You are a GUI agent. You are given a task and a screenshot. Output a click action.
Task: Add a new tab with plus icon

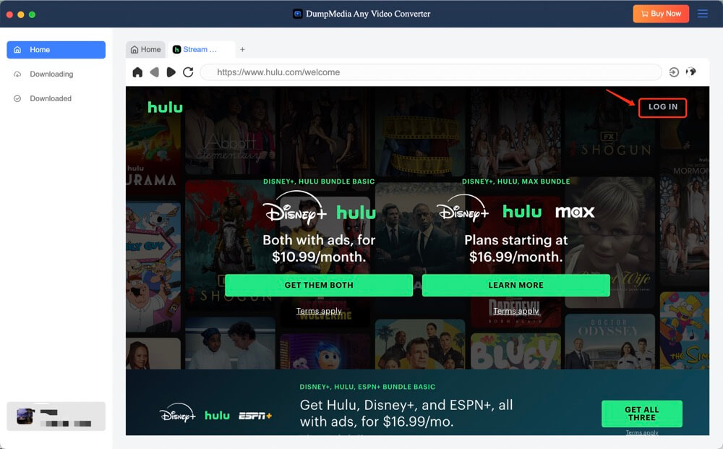[x=242, y=49]
